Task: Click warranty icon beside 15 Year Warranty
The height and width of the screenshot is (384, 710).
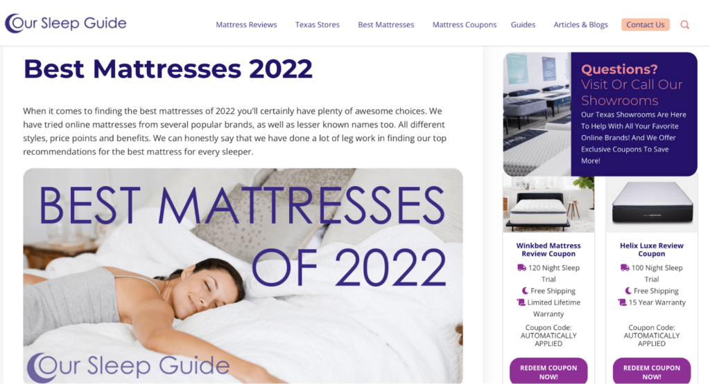Action: coord(622,302)
